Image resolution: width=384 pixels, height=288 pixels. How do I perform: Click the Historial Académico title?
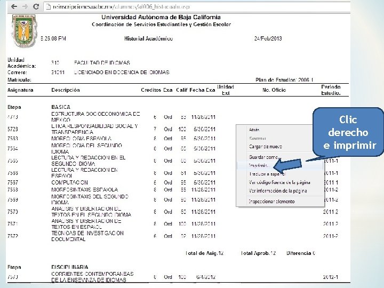[148, 38]
